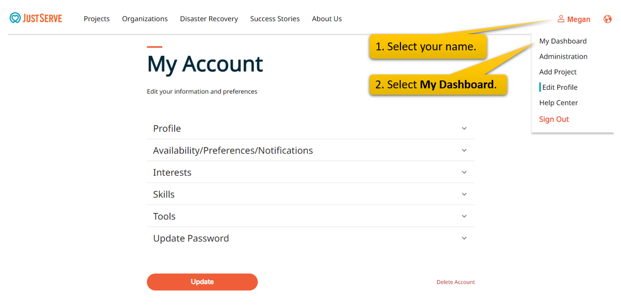Click the Update Password chevron arrow
Screen dimensions: 621x308
(x=464, y=238)
